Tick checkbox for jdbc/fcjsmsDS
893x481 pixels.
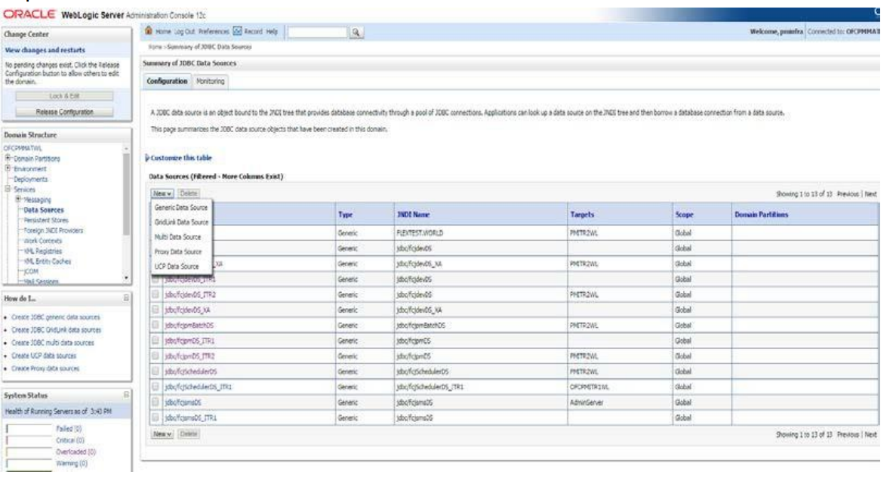(156, 402)
